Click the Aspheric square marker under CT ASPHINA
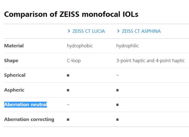 pos(118,90)
